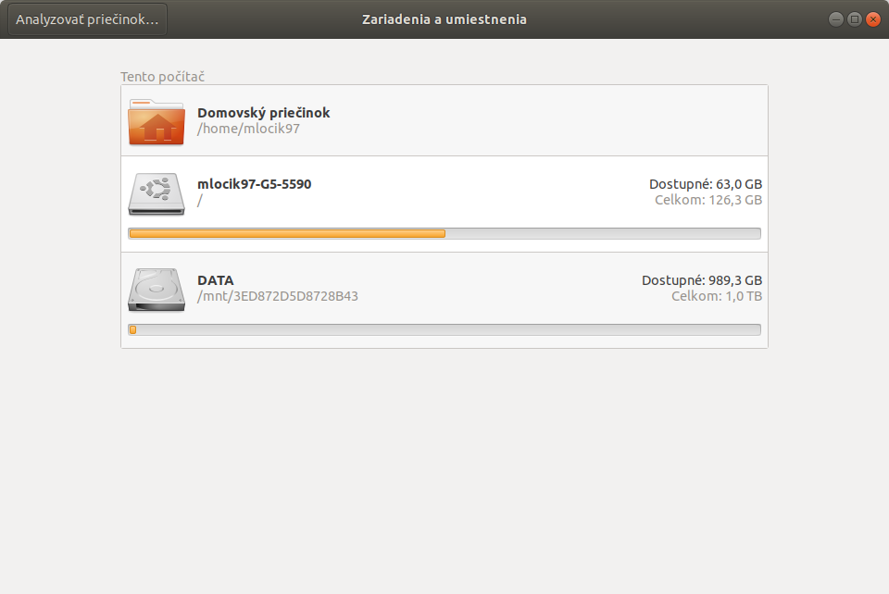
Task: Click the DATA drive usage bar
Action: pyautogui.click(x=444, y=329)
